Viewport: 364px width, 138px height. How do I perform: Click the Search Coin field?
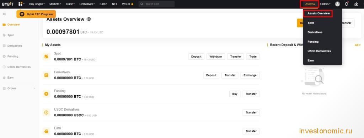157,4
